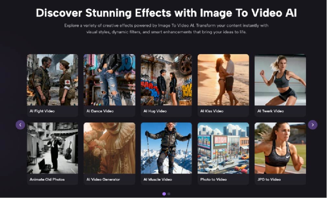
Task: Click the "JPG to Video" text label
Action: pyautogui.click(x=269, y=179)
